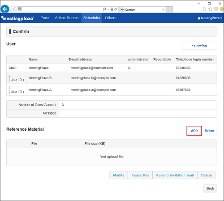The height and width of the screenshot is (201, 224).
Task: Open the Others menu
Action: [111, 18]
